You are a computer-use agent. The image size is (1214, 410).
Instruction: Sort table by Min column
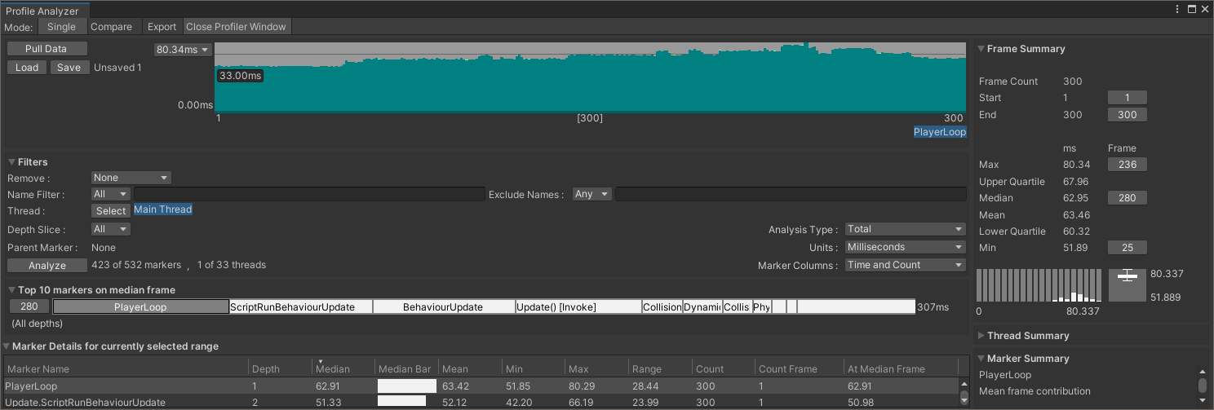(x=533, y=368)
